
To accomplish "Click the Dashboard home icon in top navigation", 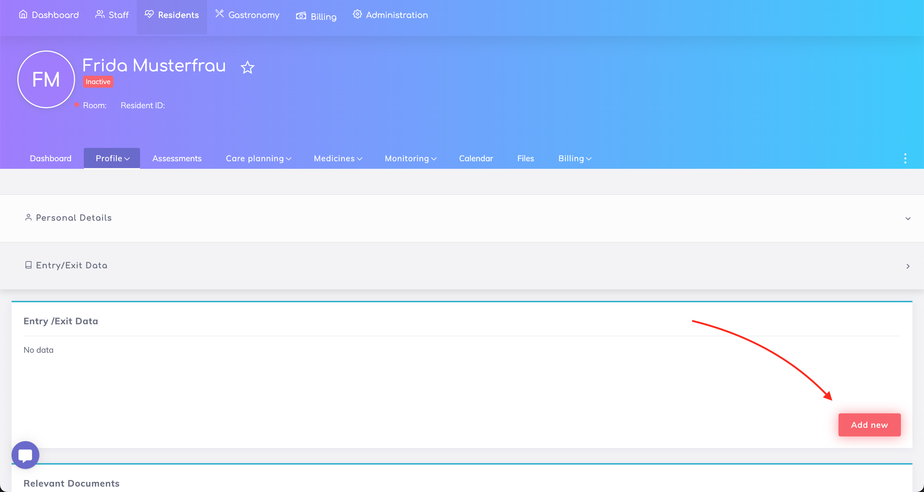I will (23, 14).
